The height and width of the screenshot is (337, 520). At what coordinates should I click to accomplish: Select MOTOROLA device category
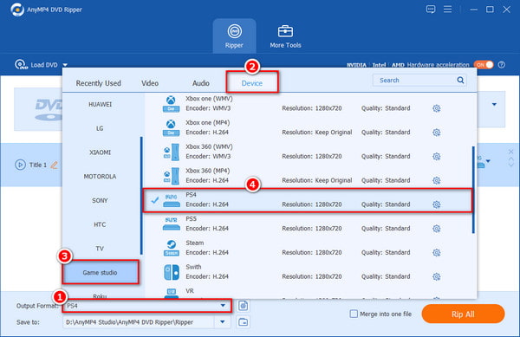tap(101, 176)
